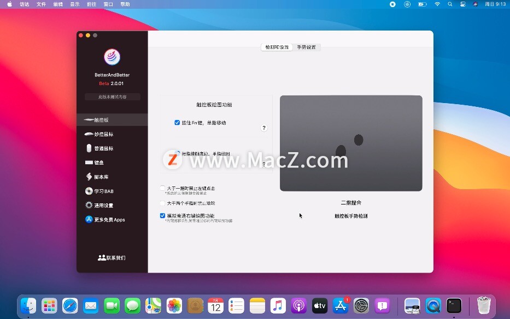Screen dimensions: 510x319
Task: Launch Safari from the Dock
Action: click(70, 306)
